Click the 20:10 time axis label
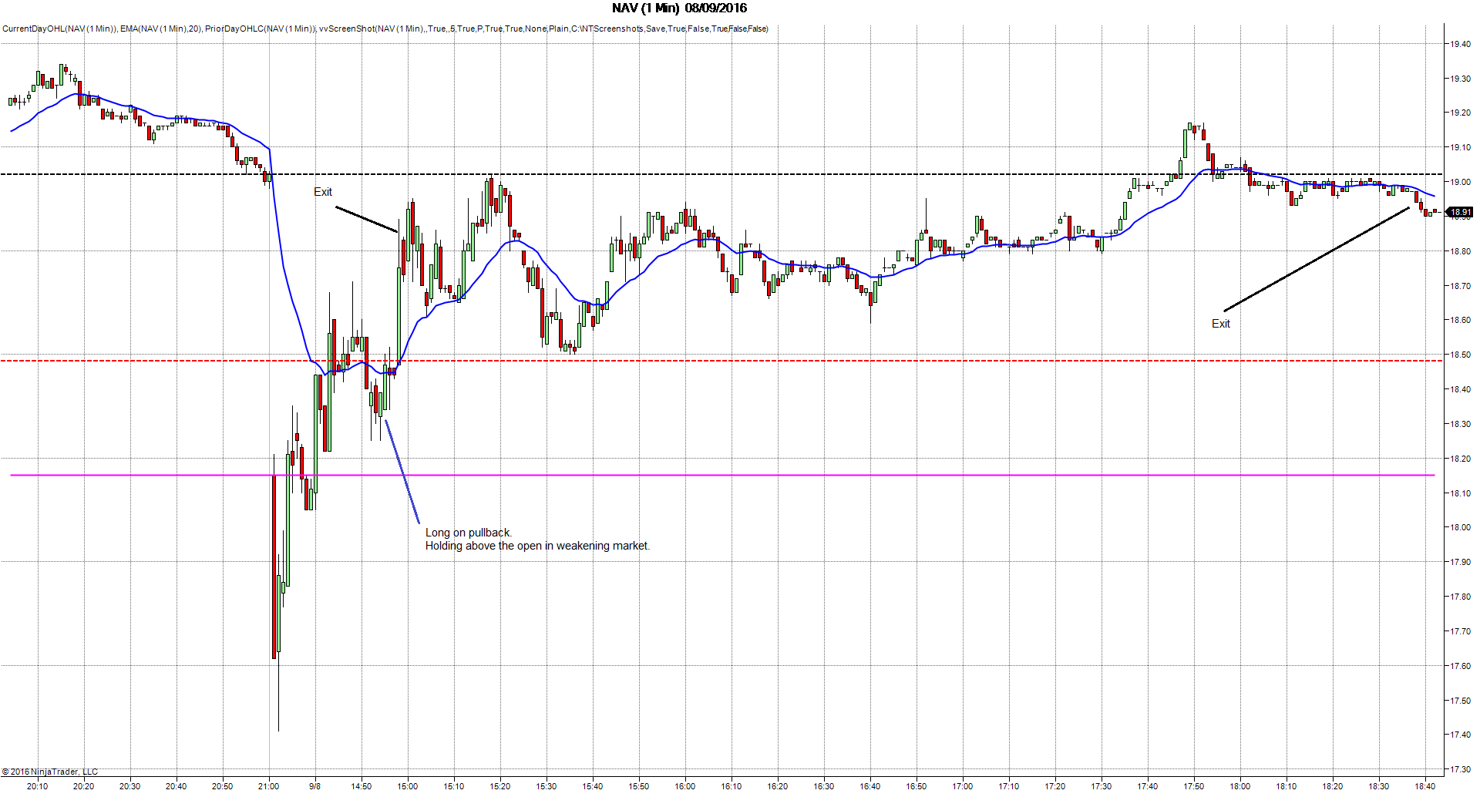This screenshot has width=1480, height=797. [37, 786]
